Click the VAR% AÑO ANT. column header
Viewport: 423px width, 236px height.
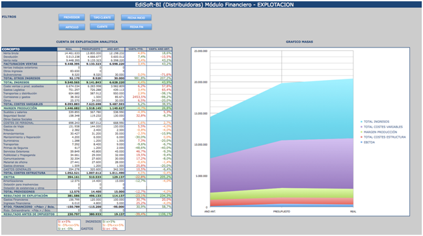click(x=159, y=49)
